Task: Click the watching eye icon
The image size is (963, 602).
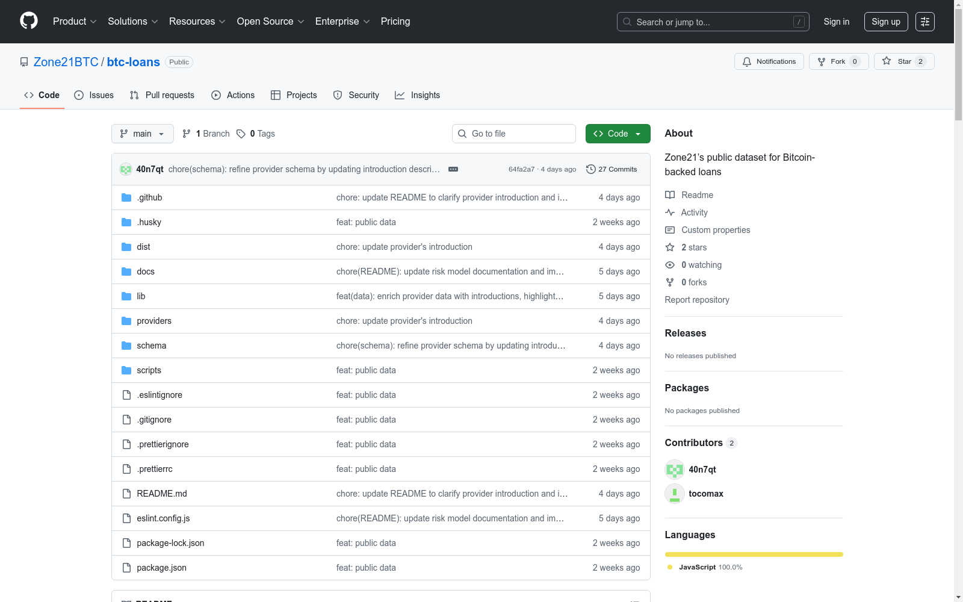Action: click(x=670, y=265)
